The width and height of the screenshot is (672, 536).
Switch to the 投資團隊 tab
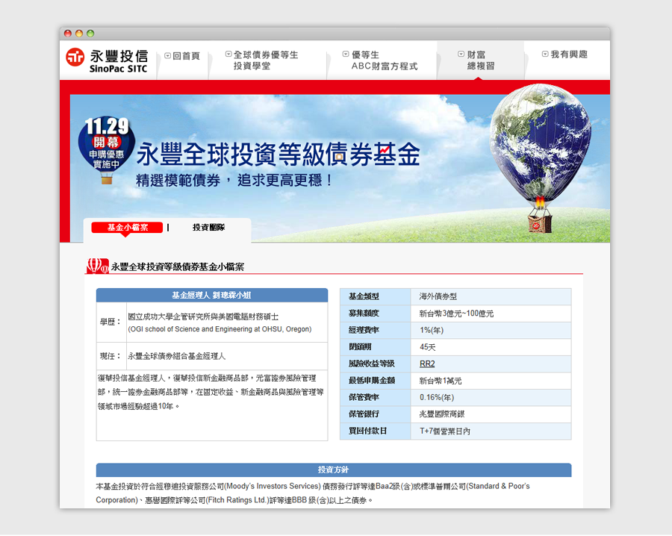[x=209, y=228]
